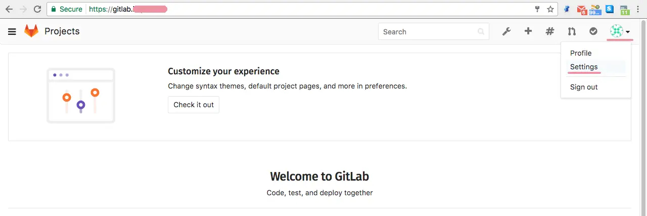Click the Projects header title

(62, 31)
